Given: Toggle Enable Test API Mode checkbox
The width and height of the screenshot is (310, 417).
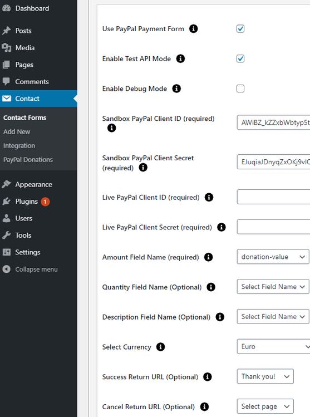Looking at the screenshot, I should (x=240, y=58).
